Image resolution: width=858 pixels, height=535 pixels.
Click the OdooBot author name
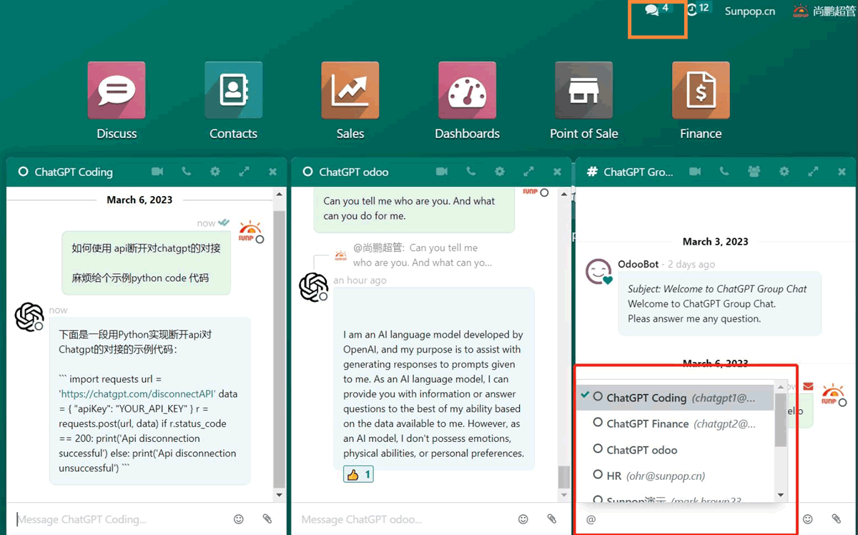tap(638, 264)
